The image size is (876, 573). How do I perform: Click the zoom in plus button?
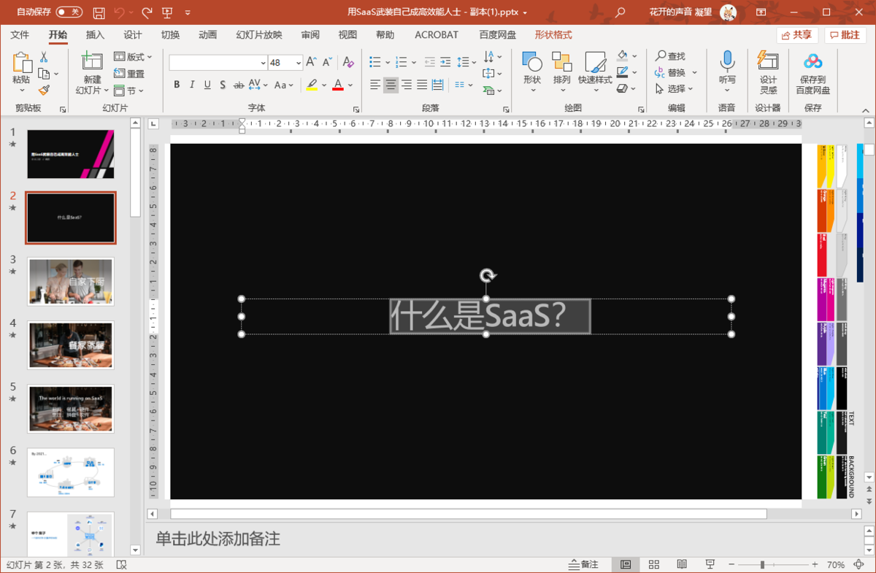pos(815,565)
